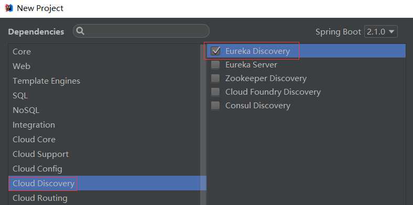The width and height of the screenshot is (413, 205).
Task: Click the Eureka Server label text
Action: pyautogui.click(x=251, y=65)
